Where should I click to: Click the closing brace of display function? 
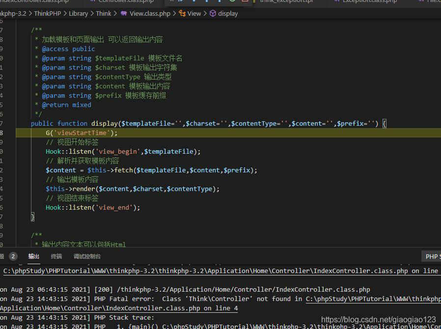pos(32,217)
